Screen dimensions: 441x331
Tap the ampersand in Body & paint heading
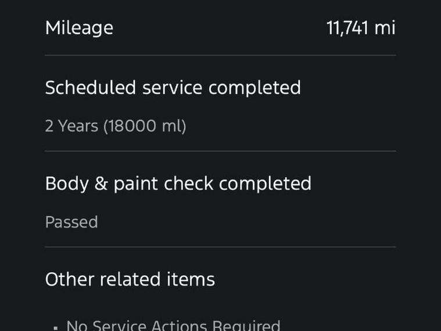pos(101,184)
